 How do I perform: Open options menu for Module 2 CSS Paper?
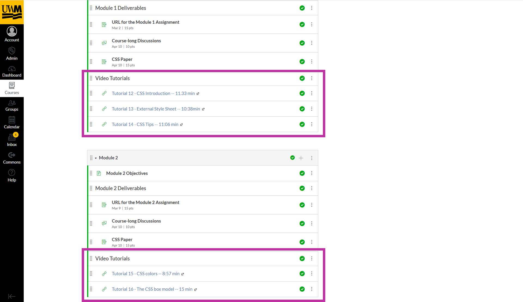click(x=312, y=242)
